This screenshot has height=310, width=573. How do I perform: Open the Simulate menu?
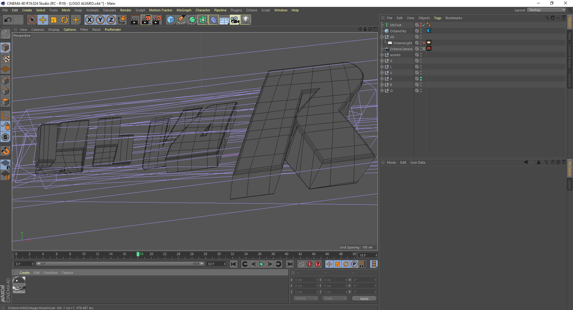coord(110,10)
